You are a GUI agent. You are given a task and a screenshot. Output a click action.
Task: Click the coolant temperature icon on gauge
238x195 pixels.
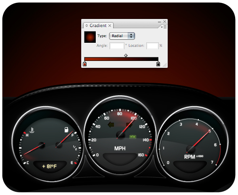[x=32, y=130]
